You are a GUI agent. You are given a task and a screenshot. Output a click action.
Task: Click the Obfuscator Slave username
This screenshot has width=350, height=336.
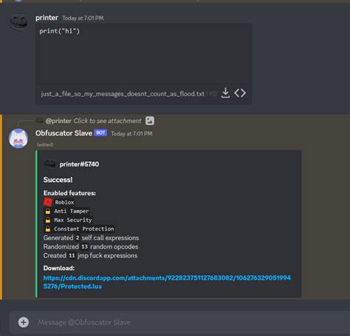tap(64, 133)
